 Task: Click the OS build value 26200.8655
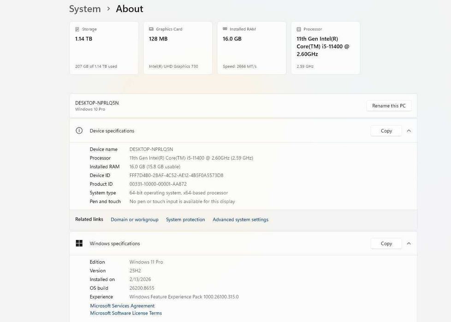pos(142,288)
